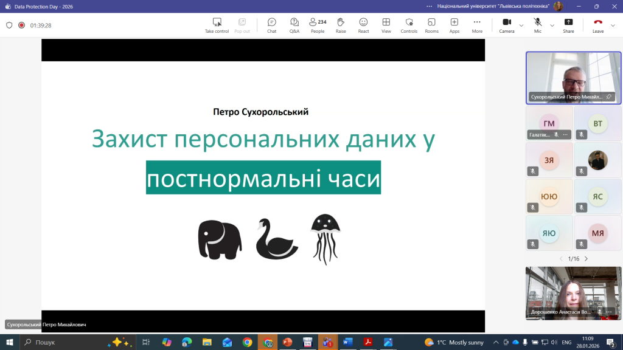Open the Apps panel
Screen dimensions: 623x350
coord(454,25)
